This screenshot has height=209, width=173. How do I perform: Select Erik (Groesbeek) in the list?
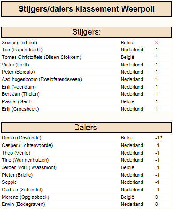pyautogui.click(x=20, y=109)
